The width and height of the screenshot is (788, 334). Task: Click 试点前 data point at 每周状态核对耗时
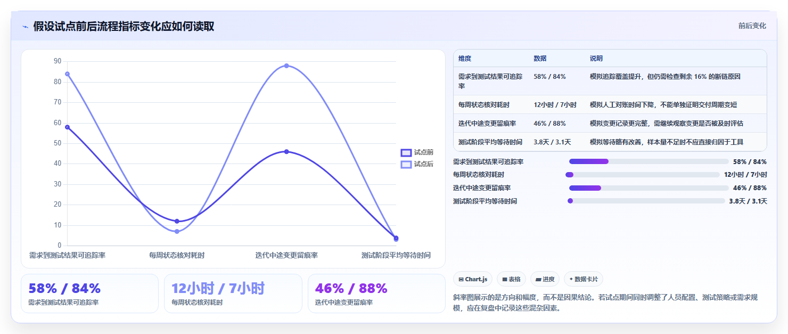point(177,221)
